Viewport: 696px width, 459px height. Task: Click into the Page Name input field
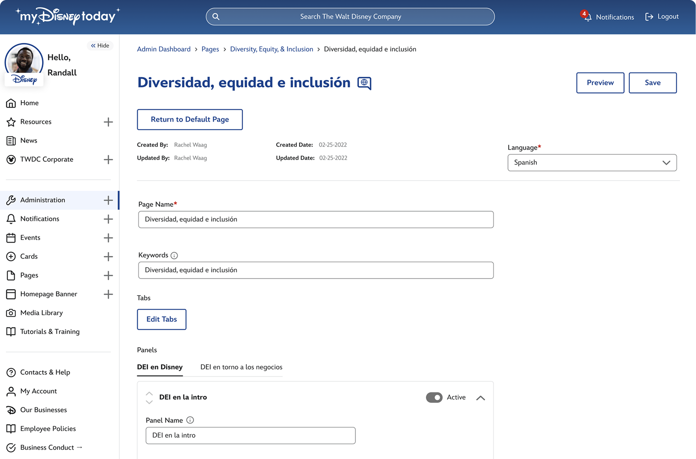315,219
